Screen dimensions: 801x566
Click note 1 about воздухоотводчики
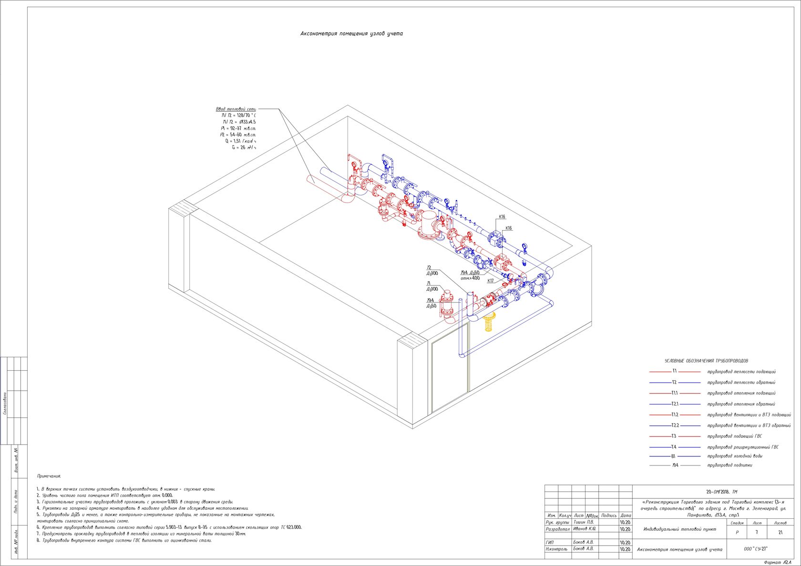126,489
